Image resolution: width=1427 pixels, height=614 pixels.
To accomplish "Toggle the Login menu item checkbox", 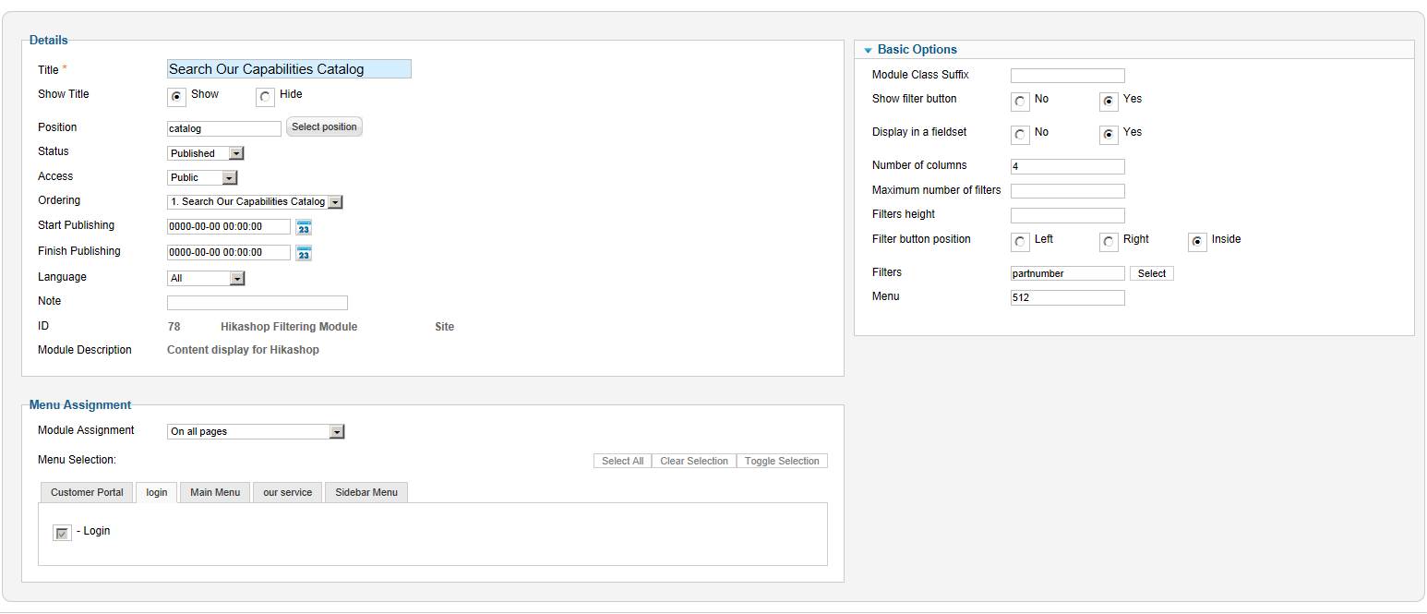I will pos(62,533).
